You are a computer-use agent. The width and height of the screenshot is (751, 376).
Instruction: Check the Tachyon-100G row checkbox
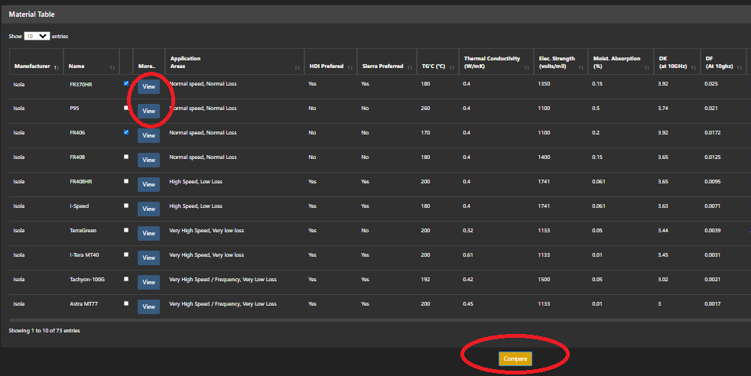click(126, 278)
